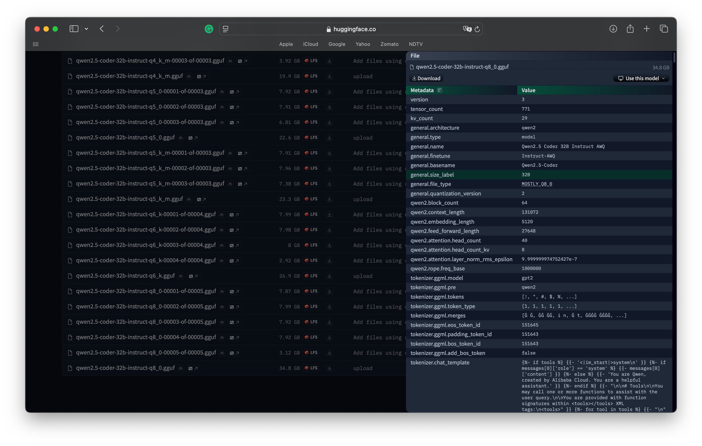Download q8_0.gguf 34.8 GB file
Viewport: 702px width, 446px height.
pos(329,368)
